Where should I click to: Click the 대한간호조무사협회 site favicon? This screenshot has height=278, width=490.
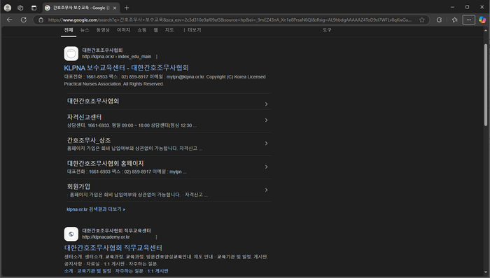coord(71,53)
